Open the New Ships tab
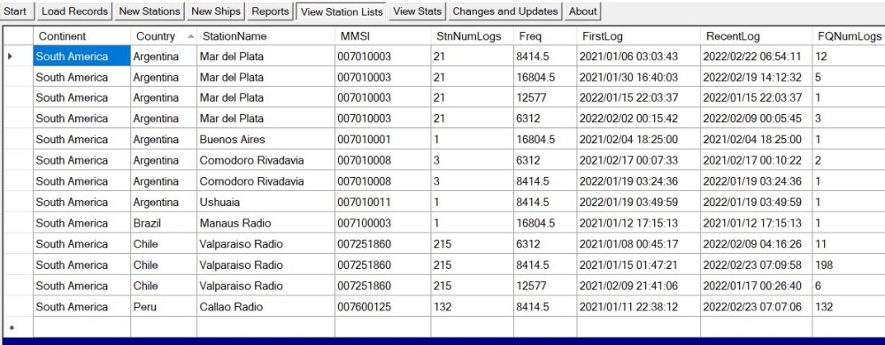Screen dimensions: 885x345 (x=216, y=11)
